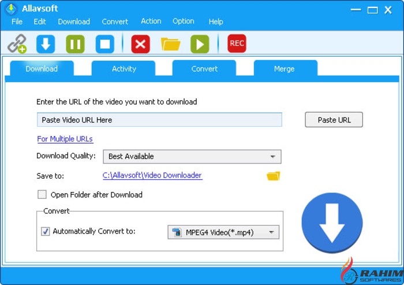
Task: Select the Download tab
Action: 42,68
